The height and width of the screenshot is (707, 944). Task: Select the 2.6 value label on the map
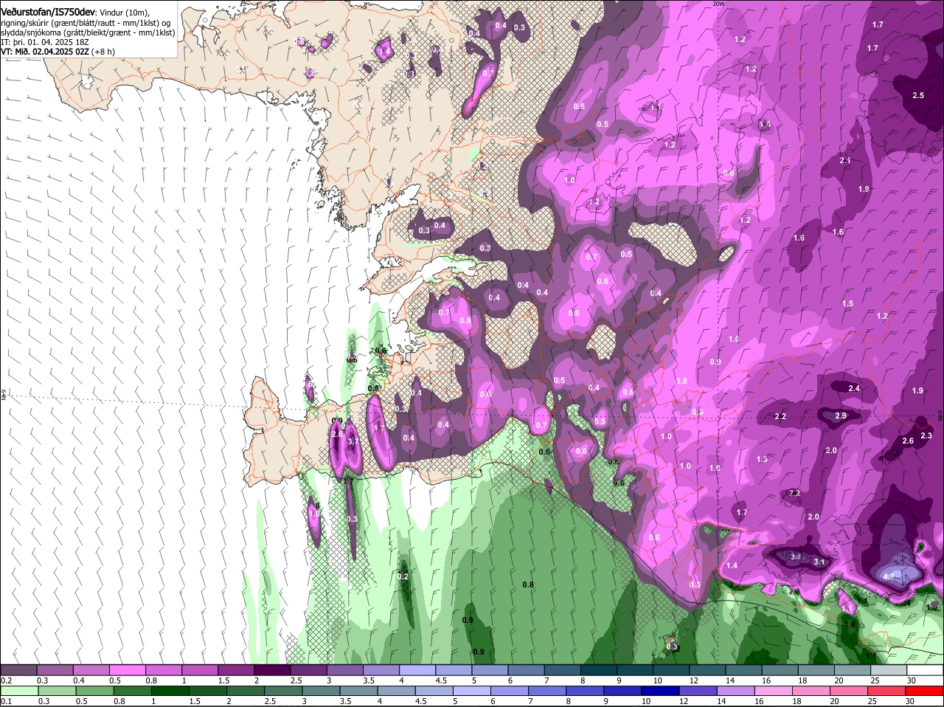(908, 441)
